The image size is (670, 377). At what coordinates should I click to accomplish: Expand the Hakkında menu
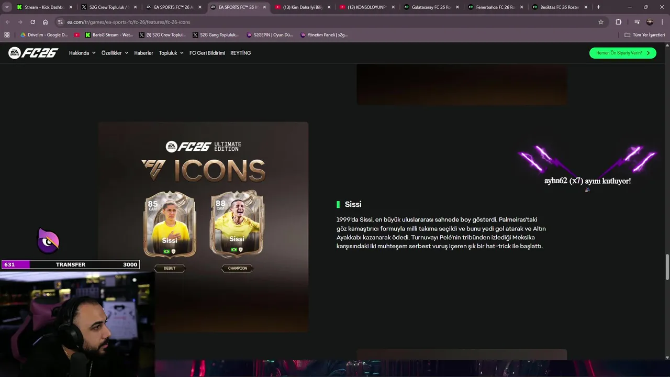coord(82,53)
